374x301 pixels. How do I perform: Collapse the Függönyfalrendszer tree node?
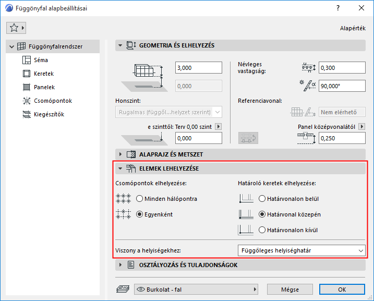(11, 46)
